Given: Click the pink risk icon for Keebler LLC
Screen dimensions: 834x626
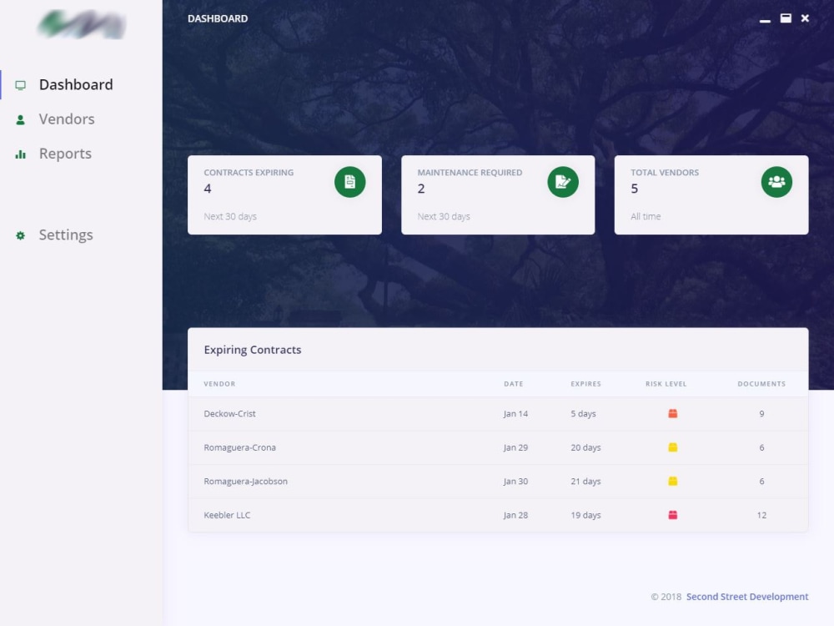Looking at the screenshot, I should (672, 515).
